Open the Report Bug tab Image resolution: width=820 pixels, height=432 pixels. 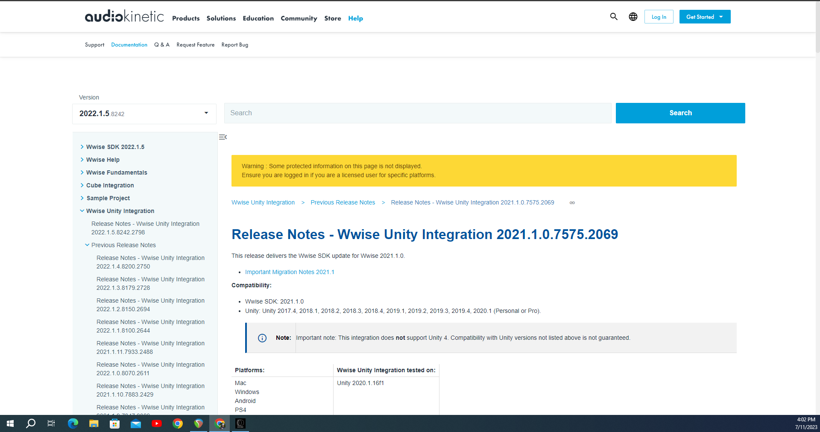(234, 45)
